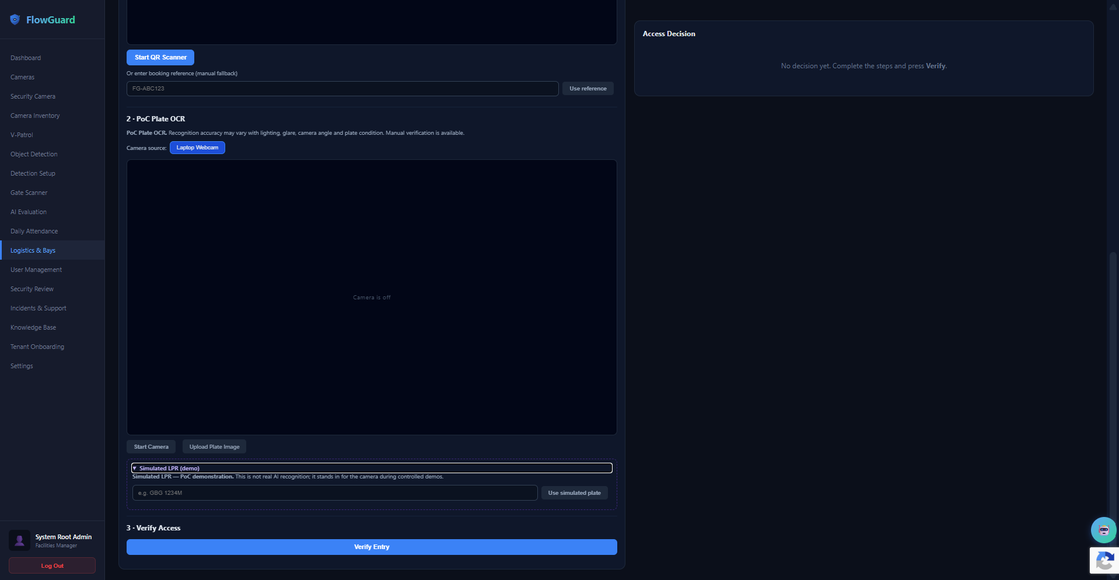Go to Cameras page
The height and width of the screenshot is (580, 1119).
click(x=22, y=77)
